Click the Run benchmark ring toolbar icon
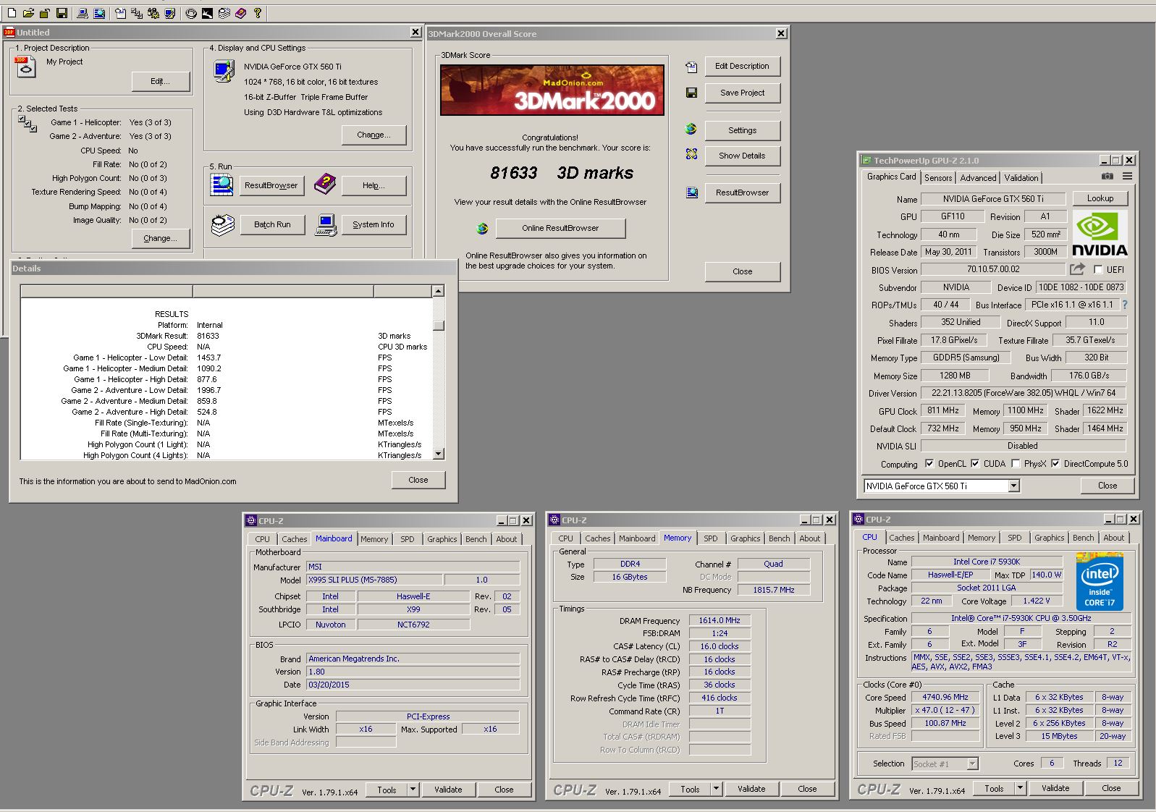Viewport: 1156px width, 812px height. [x=191, y=13]
